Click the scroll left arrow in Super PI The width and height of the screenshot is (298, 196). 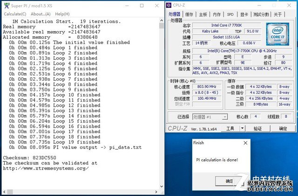click(5, 192)
